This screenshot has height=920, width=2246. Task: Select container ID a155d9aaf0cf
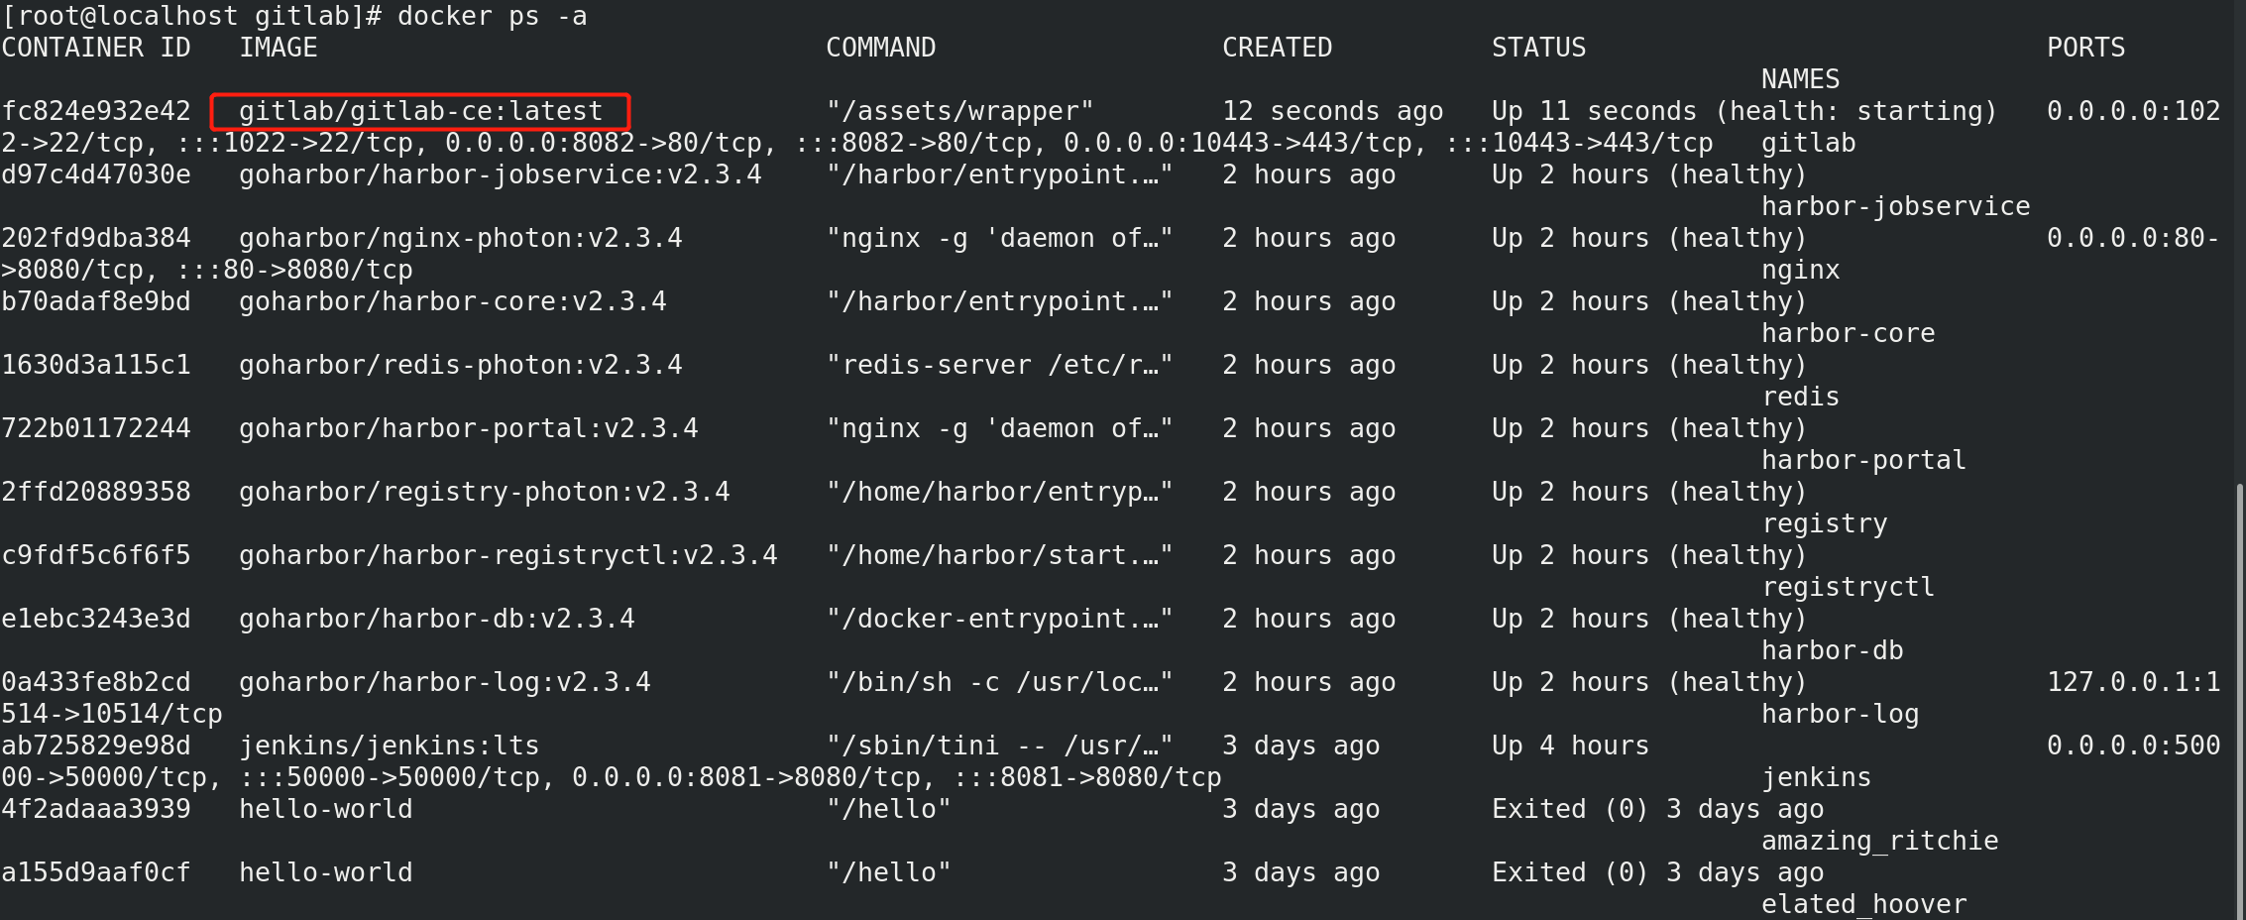[x=96, y=872]
